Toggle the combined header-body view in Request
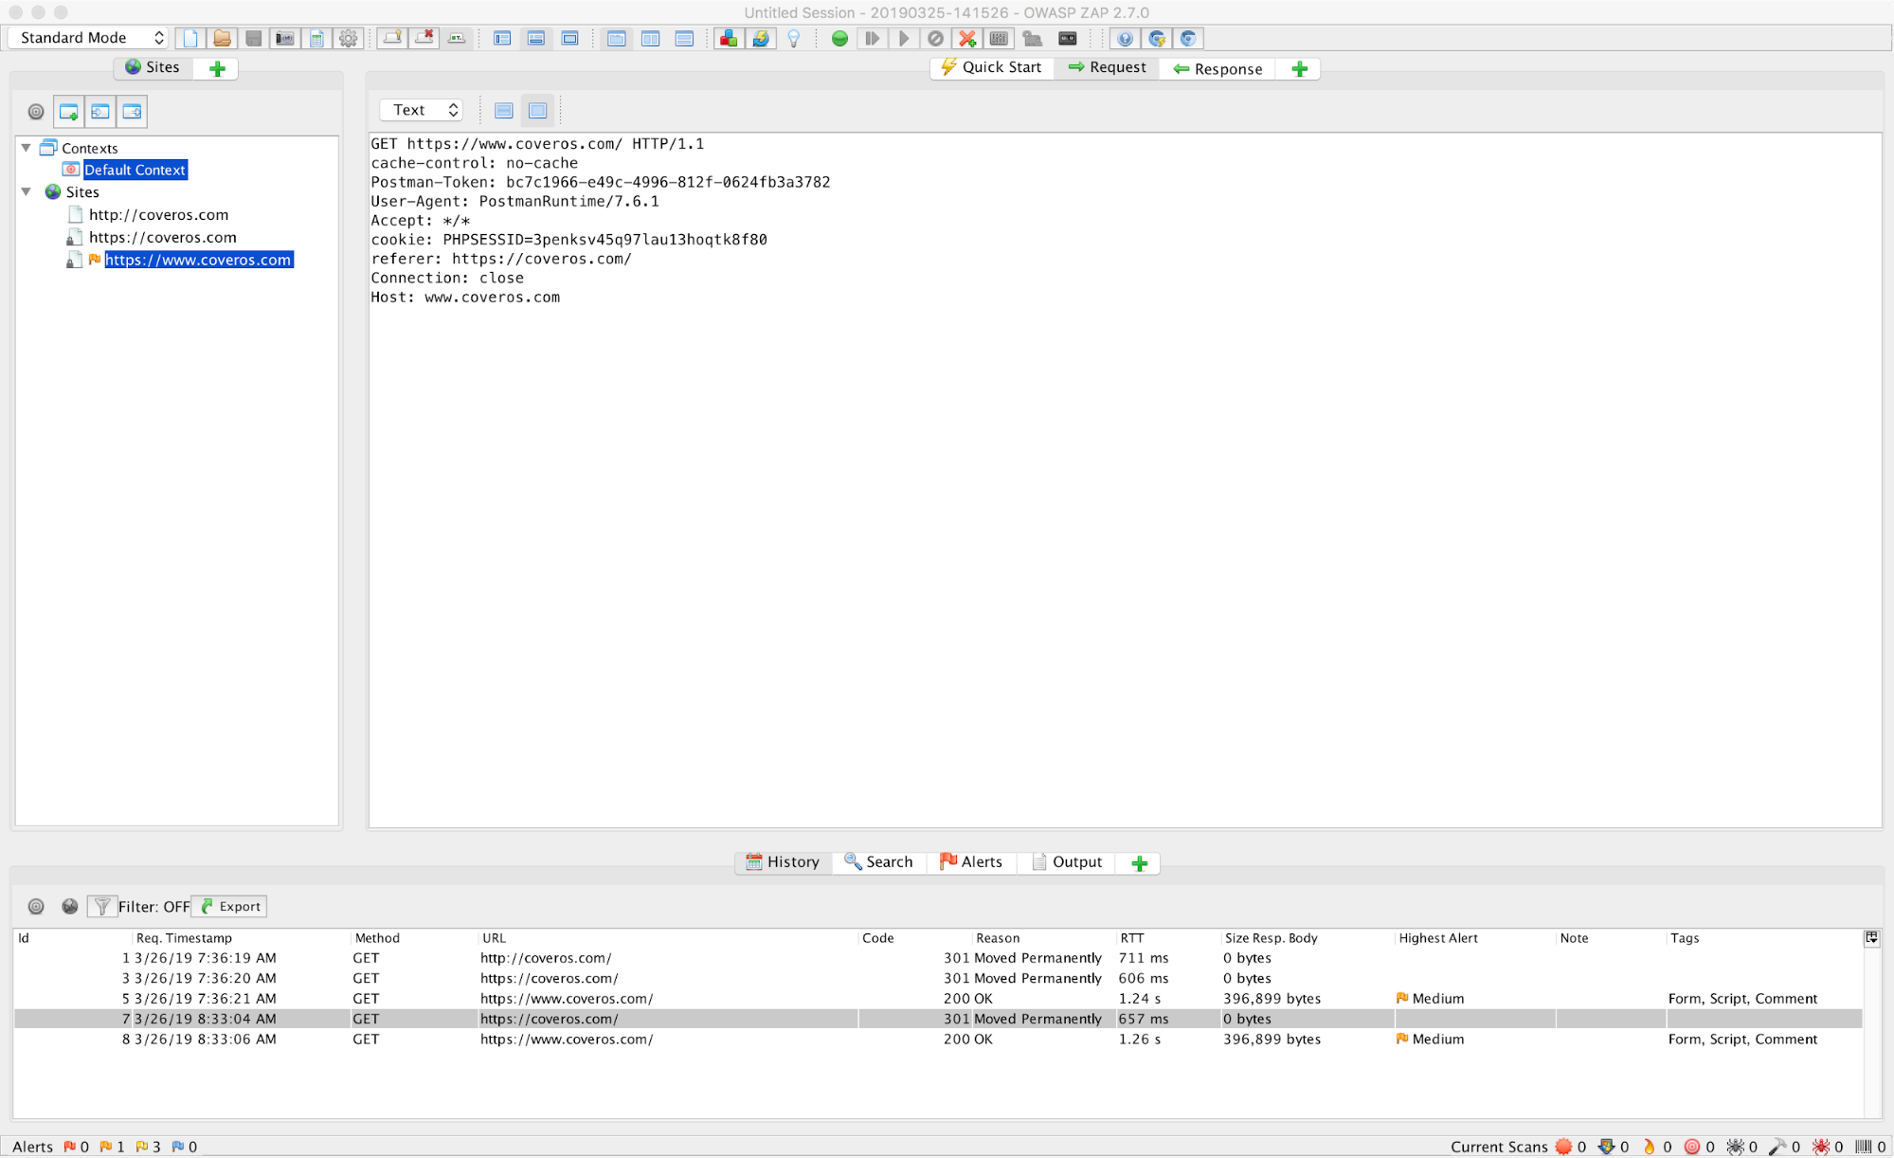Image resolution: width=1894 pixels, height=1158 pixels. pos(537,110)
